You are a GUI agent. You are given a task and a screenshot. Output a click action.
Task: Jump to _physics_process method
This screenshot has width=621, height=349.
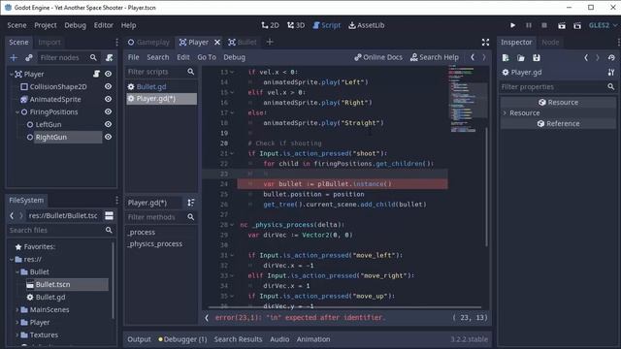155,244
